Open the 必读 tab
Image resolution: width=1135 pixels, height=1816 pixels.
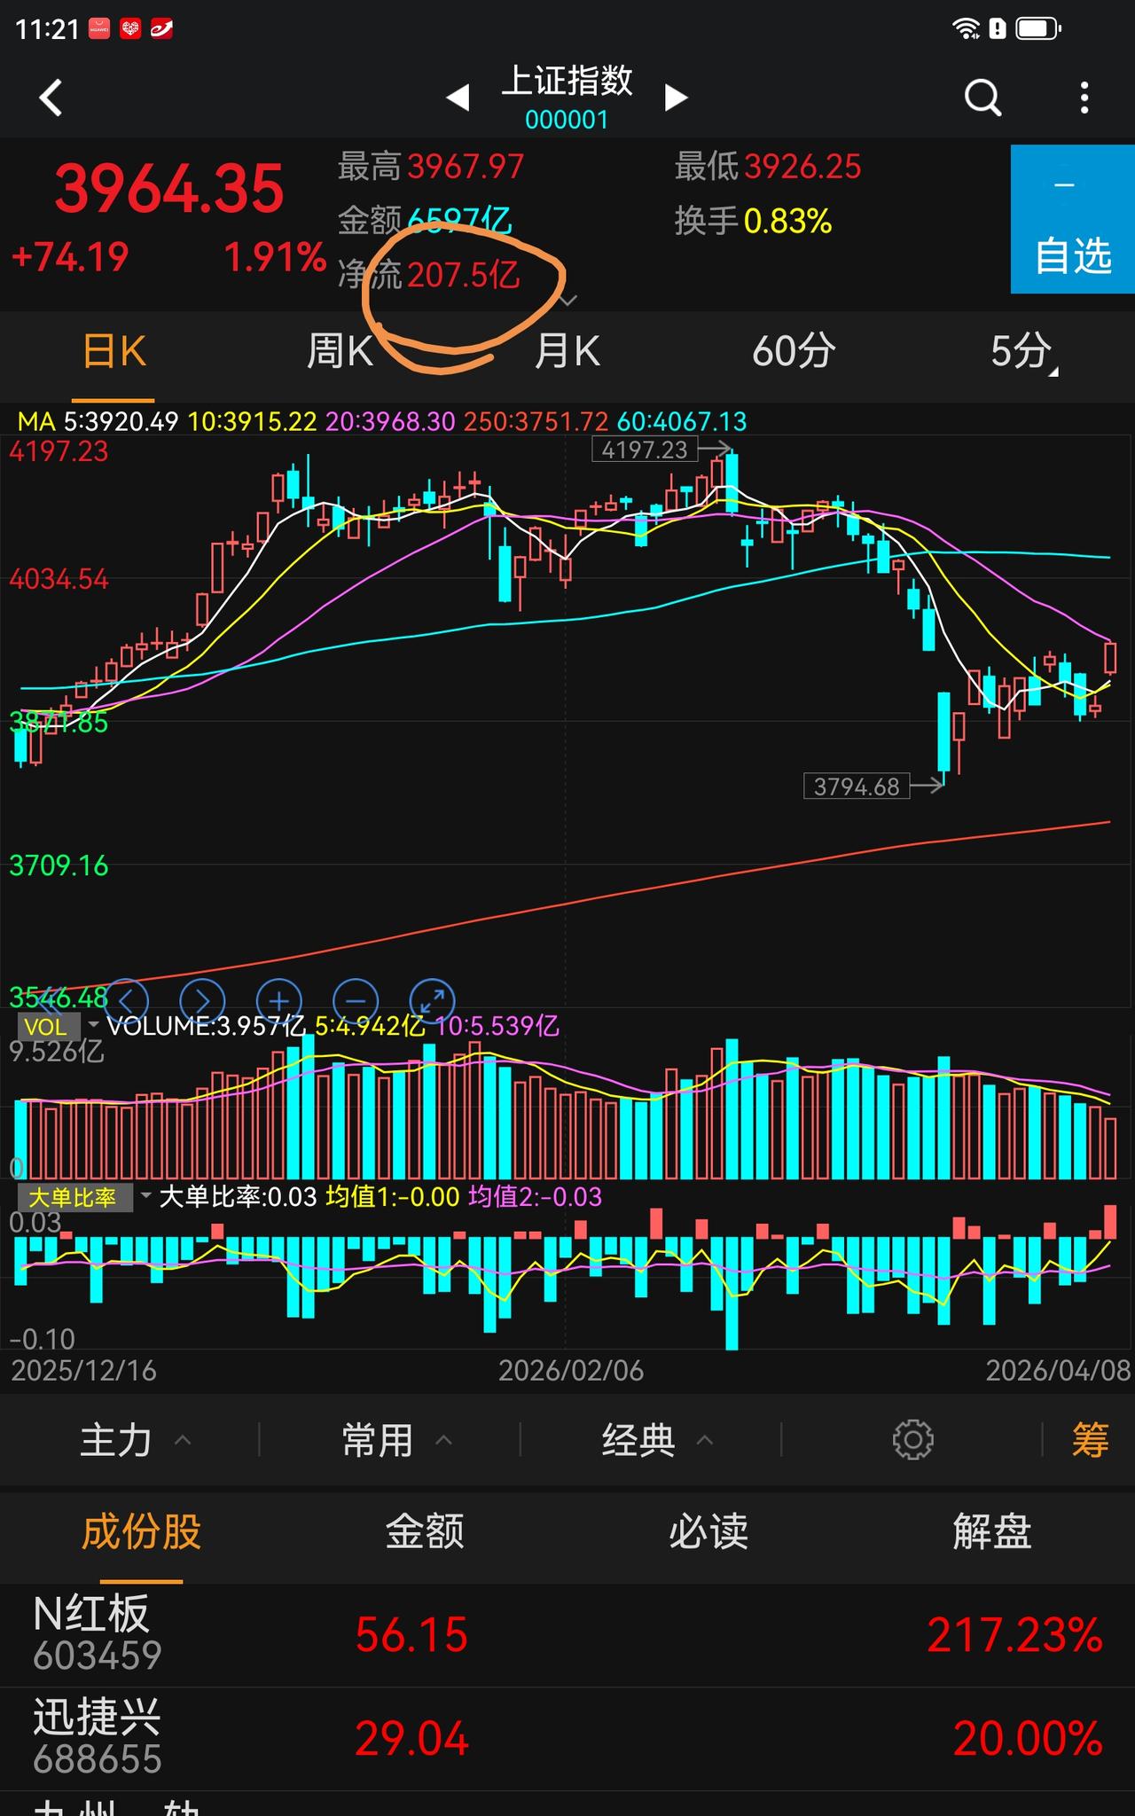tap(708, 1532)
